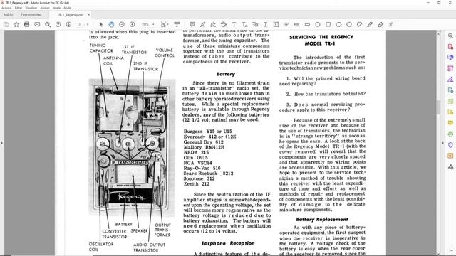The image size is (456, 256).
Task: Select the strikethrough replace text tool
Action: [224, 25]
